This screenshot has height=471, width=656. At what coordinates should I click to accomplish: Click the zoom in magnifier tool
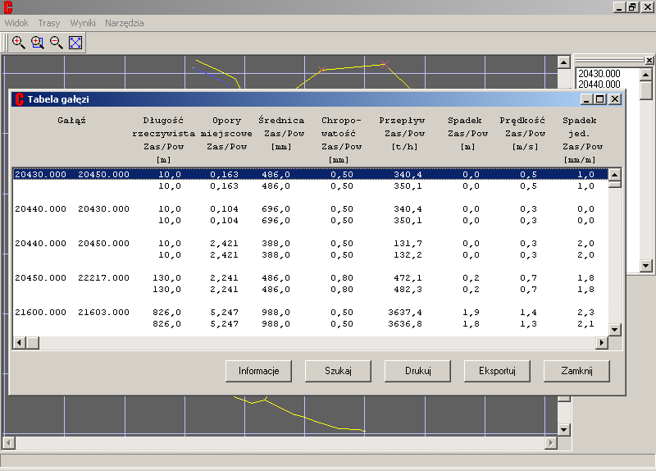click(x=18, y=43)
